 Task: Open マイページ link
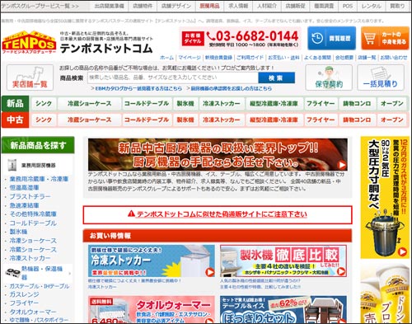pyautogui.click(x=190, y=58)
